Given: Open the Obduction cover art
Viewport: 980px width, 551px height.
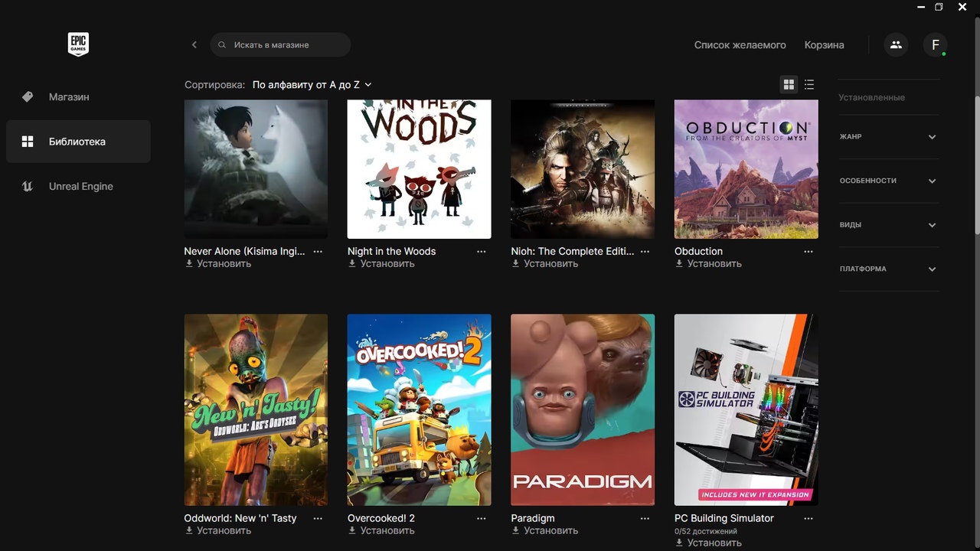Looking at the screenshot, I should (746, 169).
